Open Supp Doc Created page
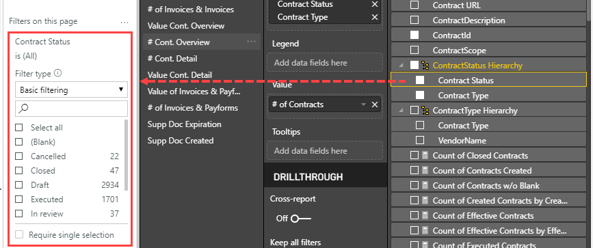 tap(181, 141)
